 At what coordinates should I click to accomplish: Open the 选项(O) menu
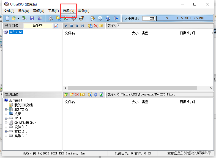(69, 11)
